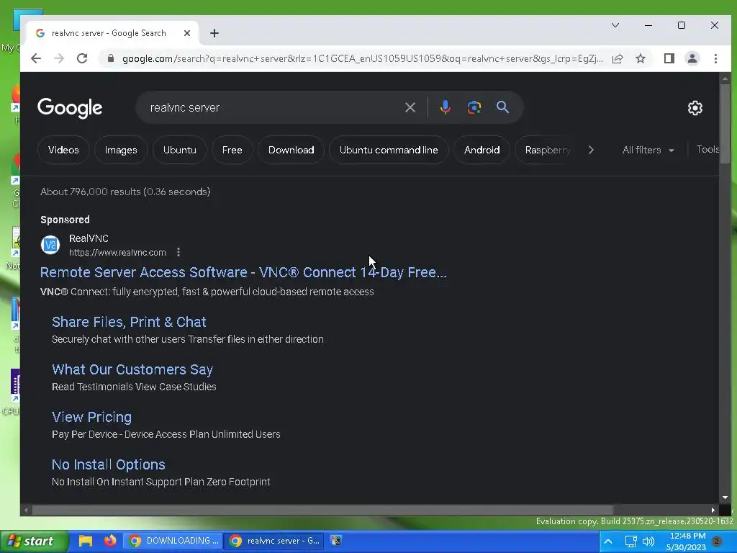View site information padlock icon
Screen dimensions: 737x553
click(x=111, y=58)
